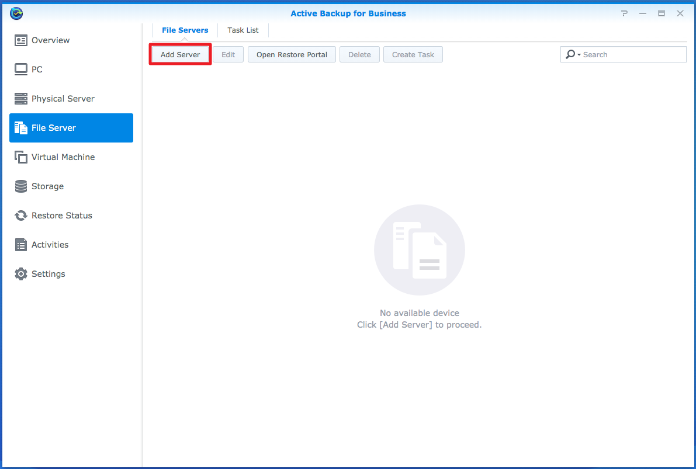The image size is (696, 469).
Task: Click the Virtual Machine icon
Action: [x=21, y=157]
